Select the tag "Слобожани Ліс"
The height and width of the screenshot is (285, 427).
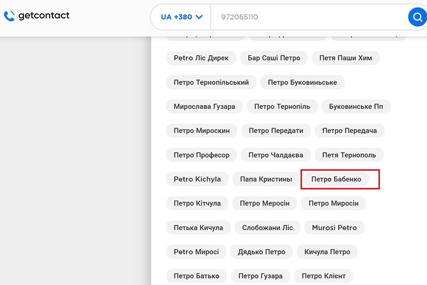click(x=268, y=227)
